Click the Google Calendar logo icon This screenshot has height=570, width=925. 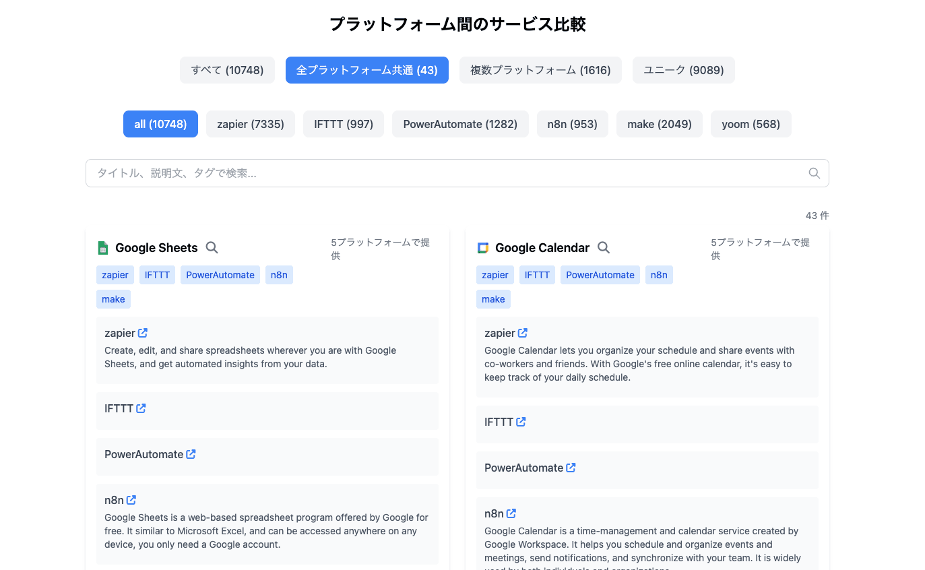pos(483,248)
